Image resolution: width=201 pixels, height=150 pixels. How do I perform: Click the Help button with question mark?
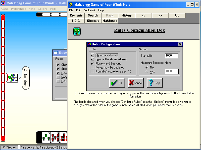click(x=155, y=83)
